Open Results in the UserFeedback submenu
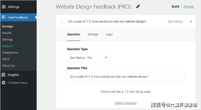 click(7, 33)
